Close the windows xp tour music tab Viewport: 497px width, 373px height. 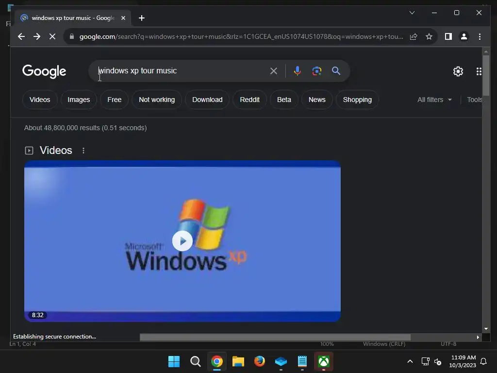click(123, 18)
